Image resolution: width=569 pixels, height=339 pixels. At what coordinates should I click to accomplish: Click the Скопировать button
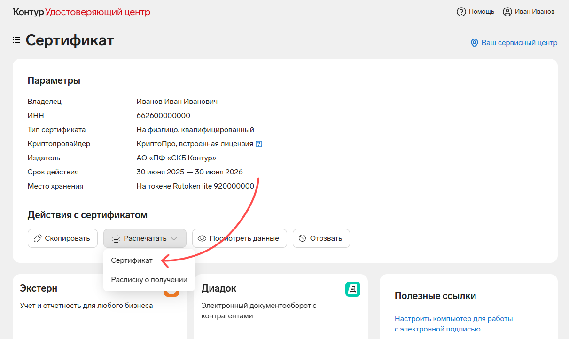(62, 238)
